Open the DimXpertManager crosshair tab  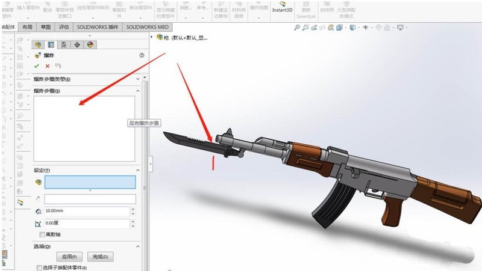point(77,44)
